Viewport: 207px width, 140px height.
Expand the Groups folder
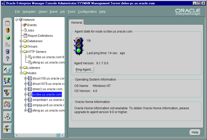[21, 46]
